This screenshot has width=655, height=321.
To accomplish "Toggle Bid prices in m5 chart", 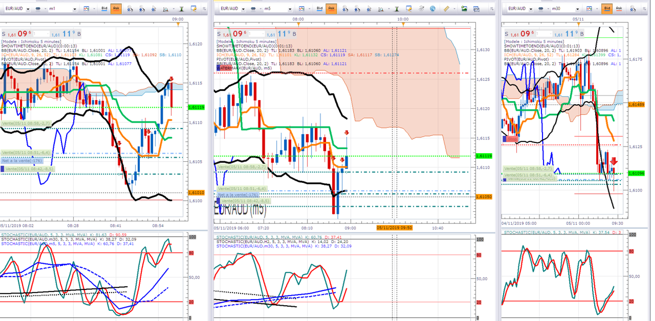I will click(x=319, y=9).
